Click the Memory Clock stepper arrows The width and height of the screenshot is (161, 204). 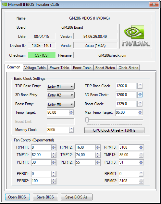coord(71,130)
